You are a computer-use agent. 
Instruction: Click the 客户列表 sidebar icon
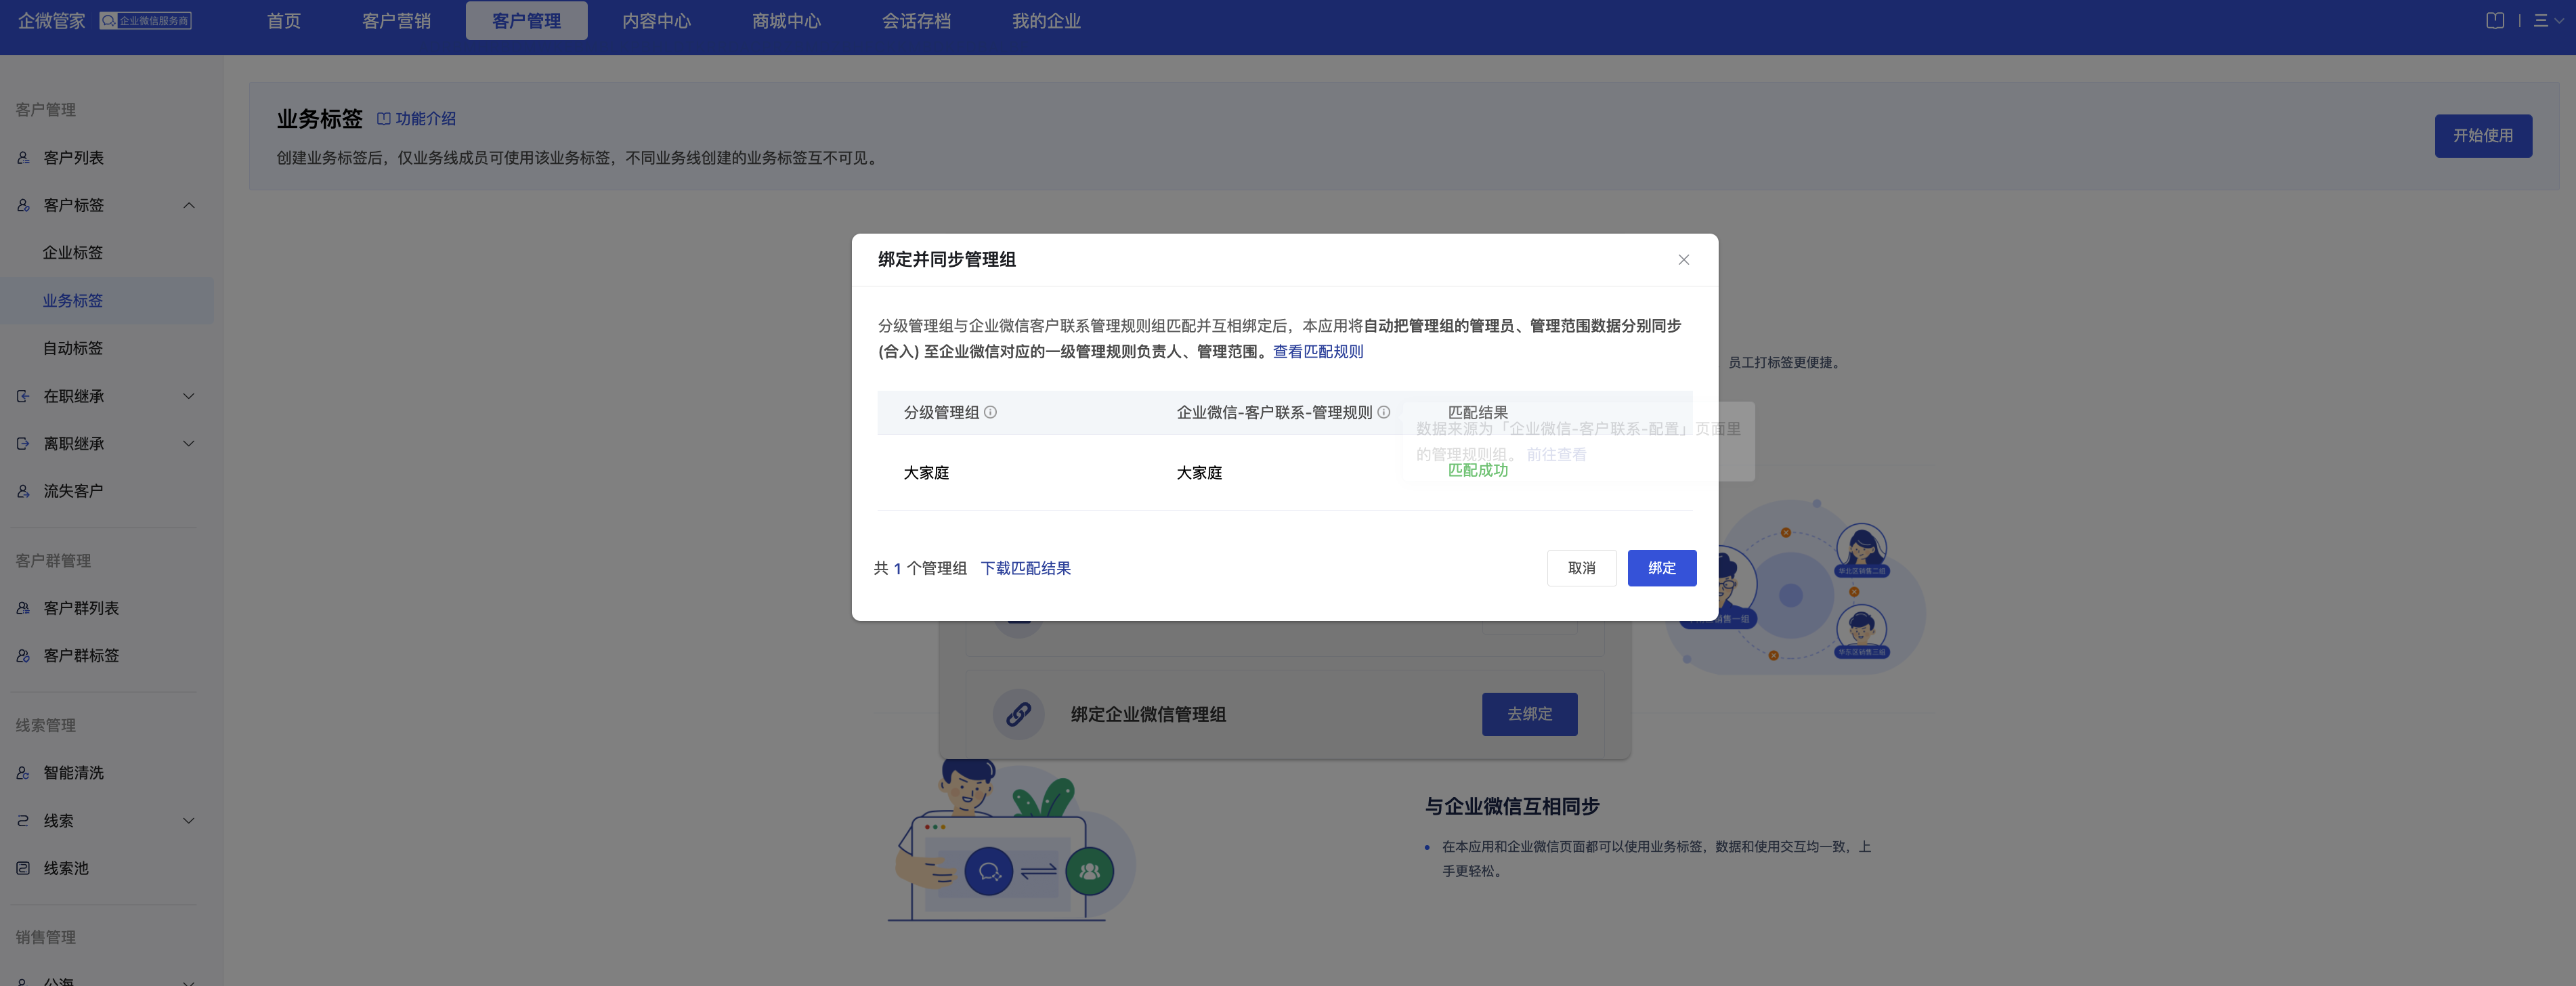click(x=23, y=158)
